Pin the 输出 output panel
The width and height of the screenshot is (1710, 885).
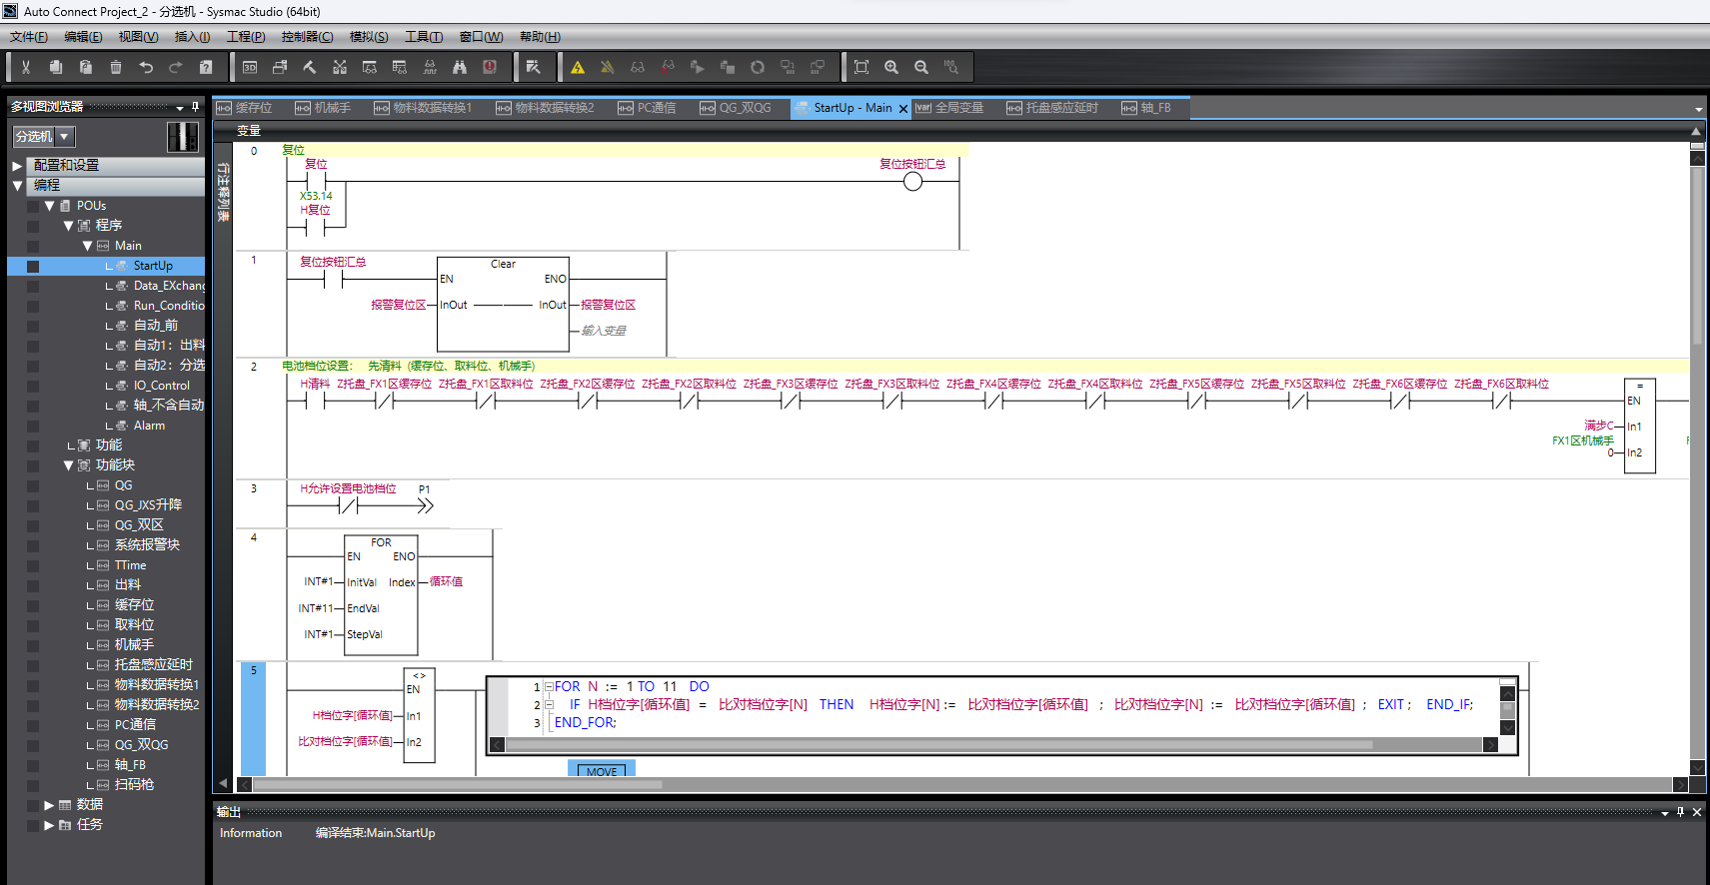click(1680, 812)
